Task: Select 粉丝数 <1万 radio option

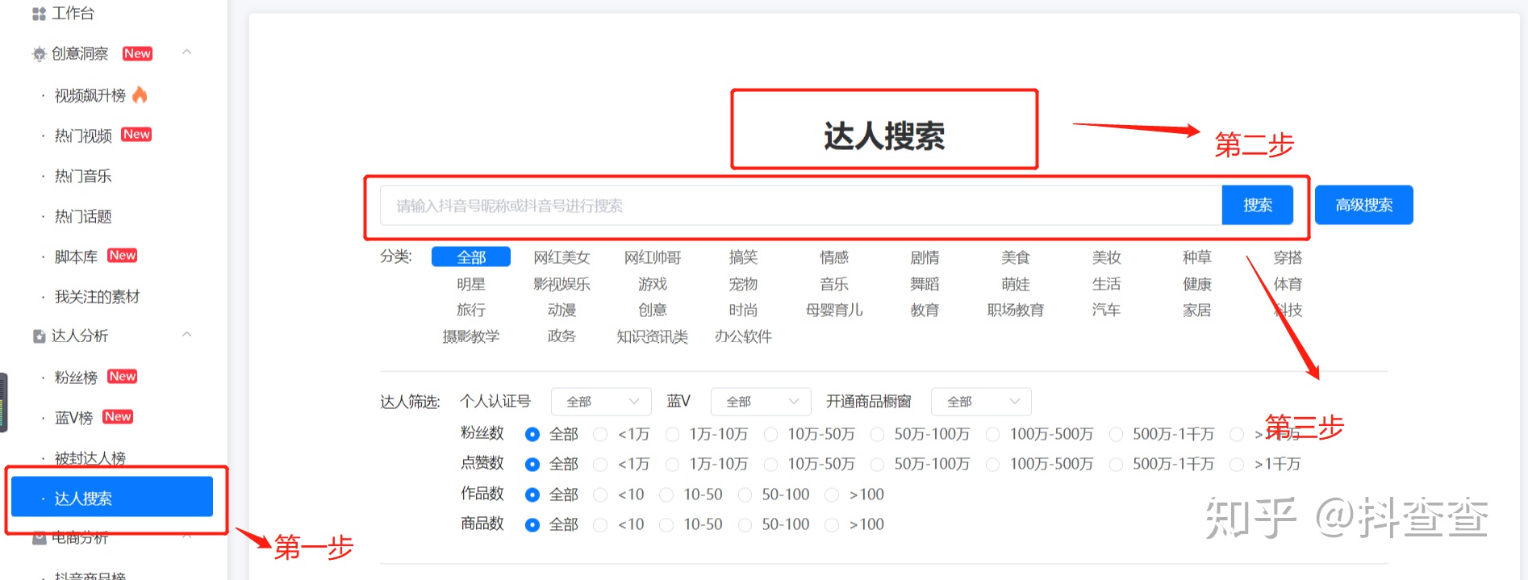Action: [x=600, y=434]
